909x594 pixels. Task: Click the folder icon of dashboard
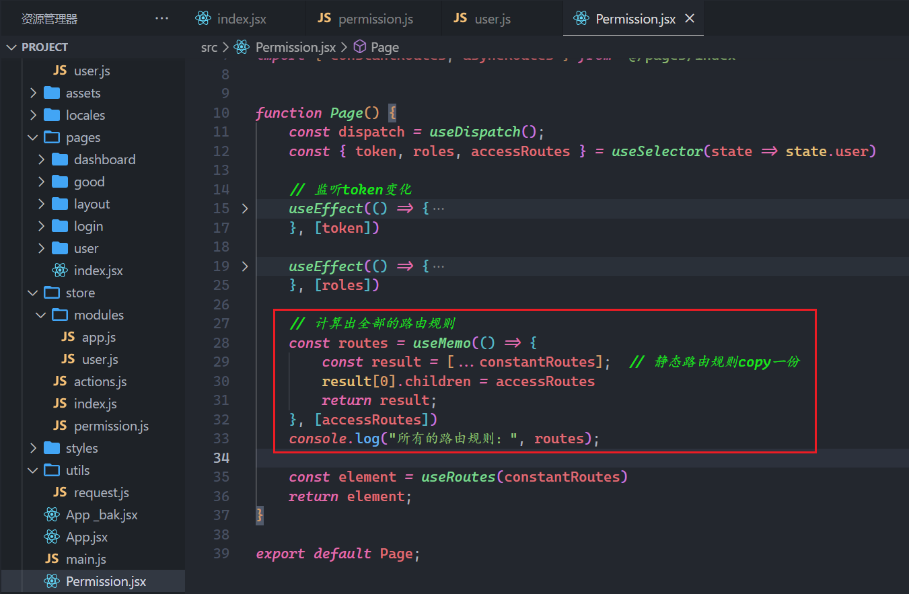pyautogui.click(x=60, y=159)
